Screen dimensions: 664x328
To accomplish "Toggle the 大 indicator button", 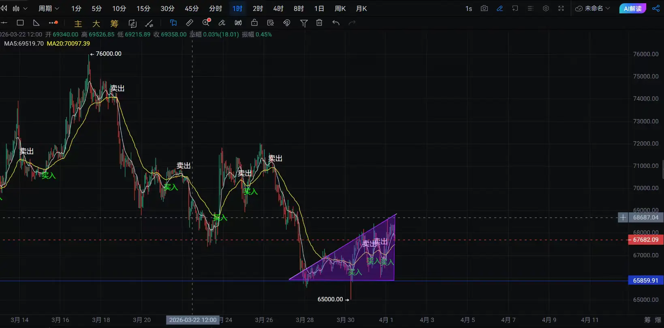I will click(96, 23).
